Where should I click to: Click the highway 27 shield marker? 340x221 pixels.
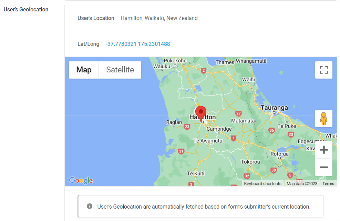tap(238, 113)
